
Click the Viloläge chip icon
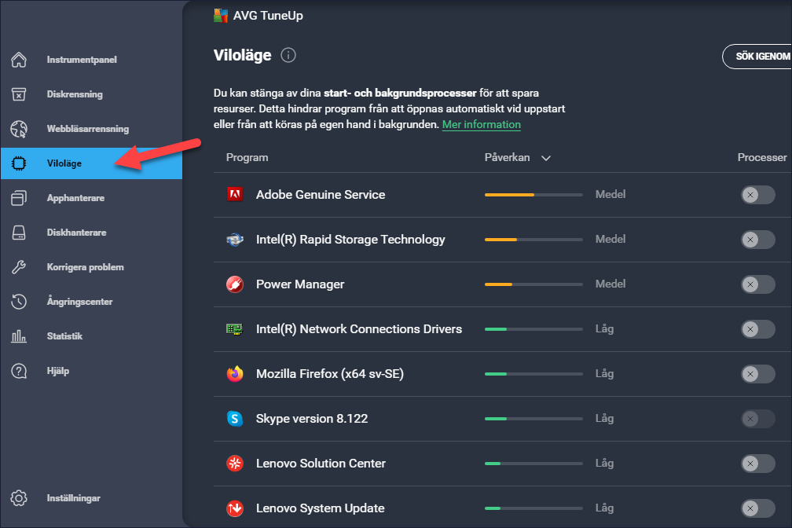click(19, 163)
